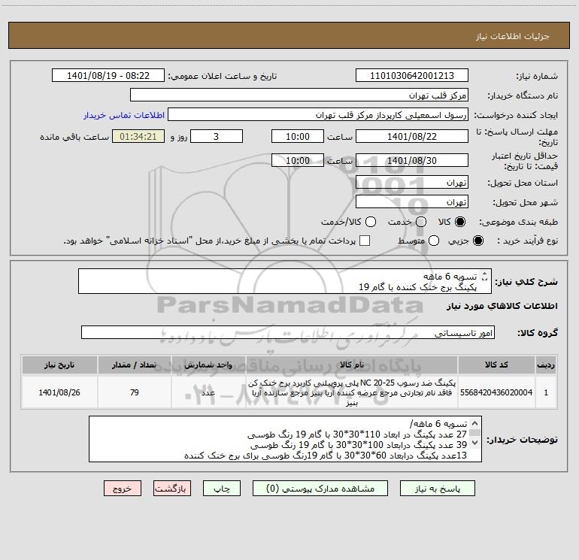579x560 pixels.
Task: Click the شهر محل تحویل field
Action: (x=412, y=201)
